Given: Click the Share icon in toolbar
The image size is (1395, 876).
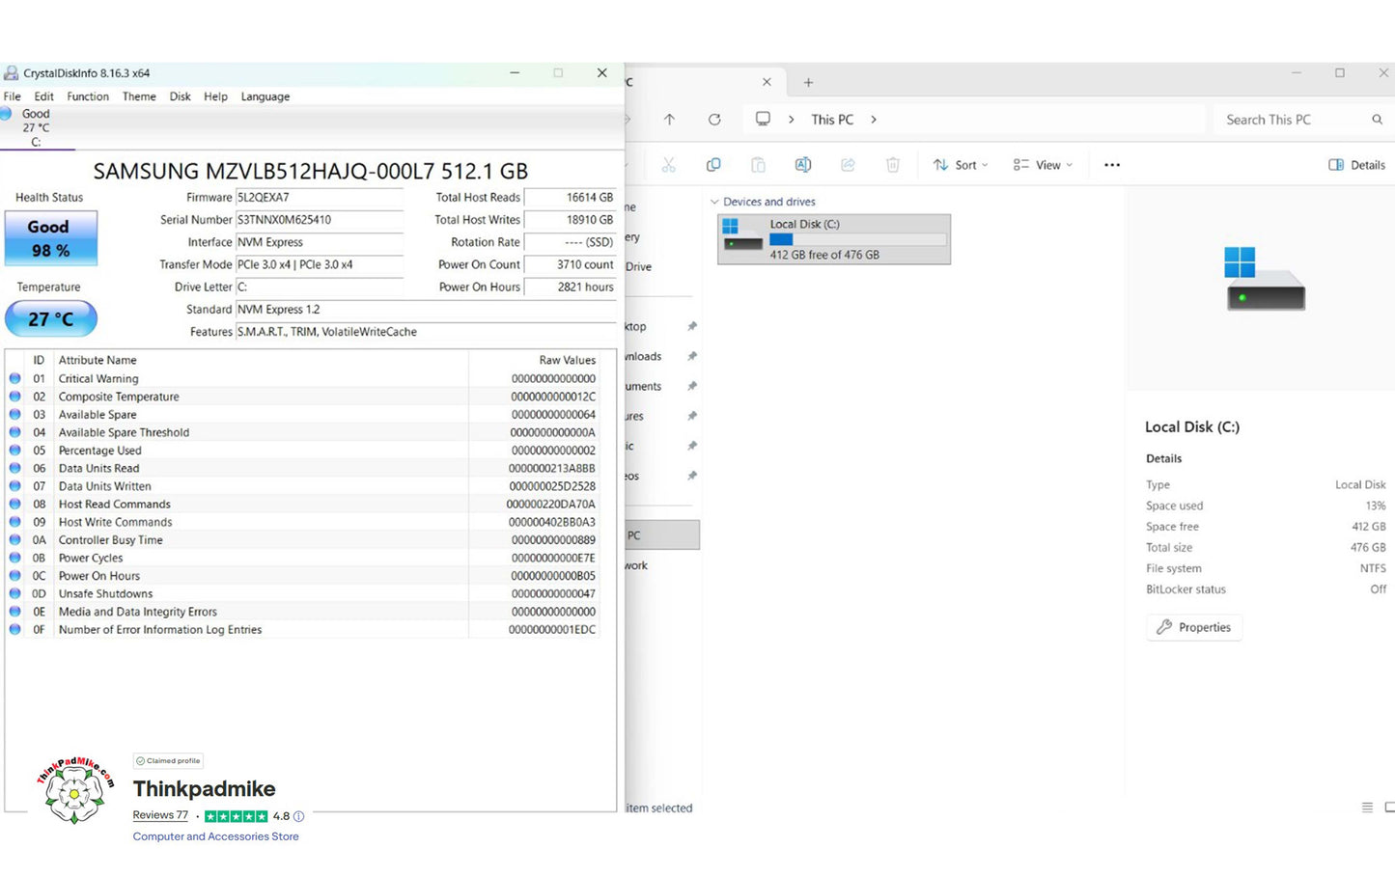Looking at the screenshot, I should (x=848, y=165).
